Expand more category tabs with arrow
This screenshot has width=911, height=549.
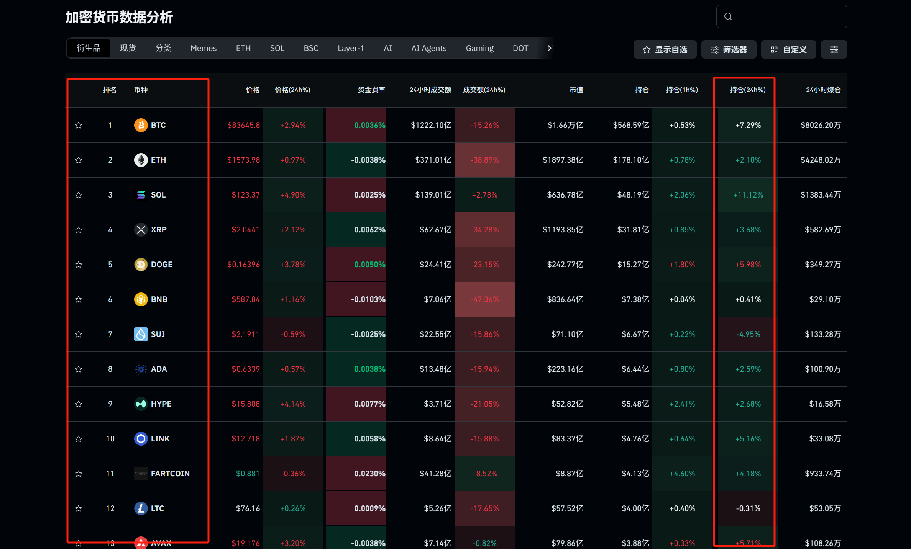[549, 48]
